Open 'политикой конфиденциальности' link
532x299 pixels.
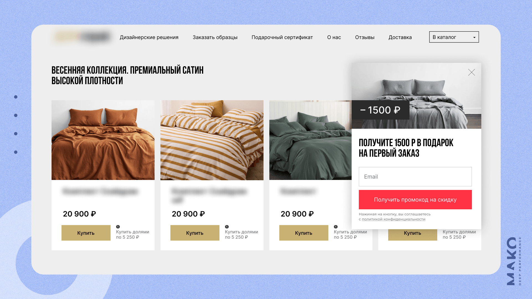(x=393, y=219)
